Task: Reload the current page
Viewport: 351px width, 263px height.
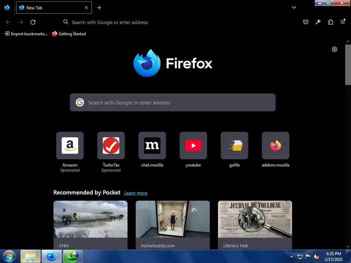Action: (x=33, y=22)
